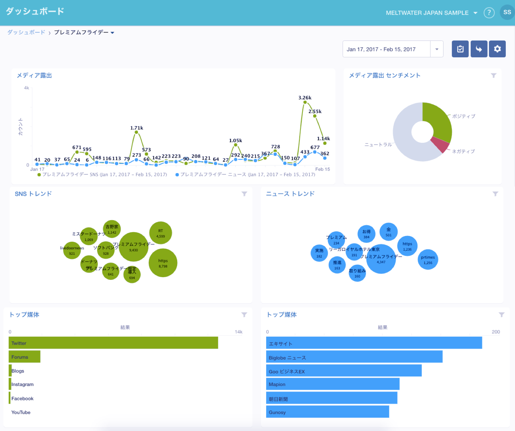Click the Forums bar
515x431 pixels.
coord(24,356)
